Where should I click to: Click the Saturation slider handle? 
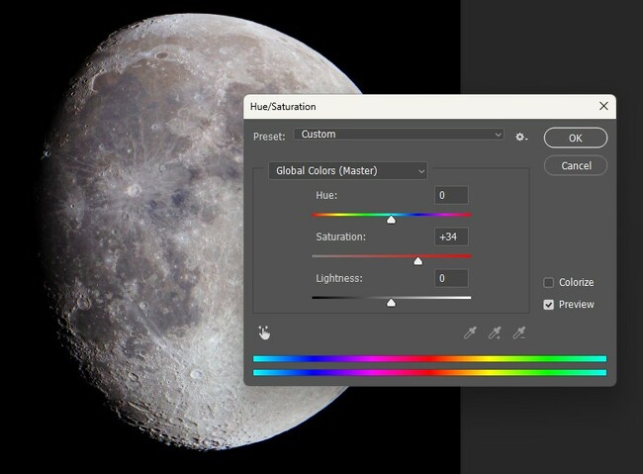click(417, 261)
